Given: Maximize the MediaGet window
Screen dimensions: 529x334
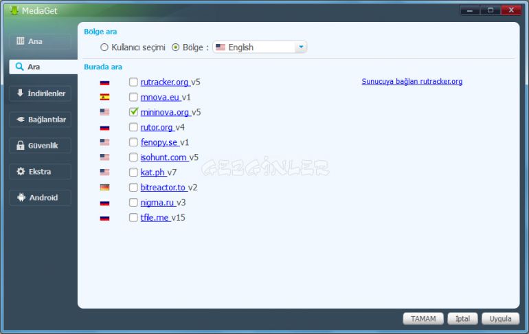Looking at the screenshot, I should (491, 10).
